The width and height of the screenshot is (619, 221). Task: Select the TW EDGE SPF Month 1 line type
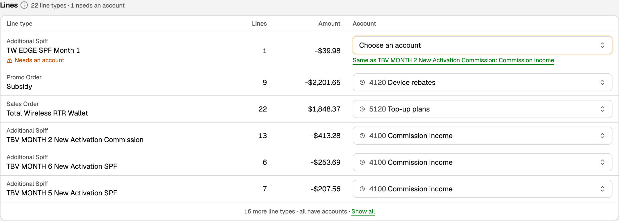click(43, 50)
